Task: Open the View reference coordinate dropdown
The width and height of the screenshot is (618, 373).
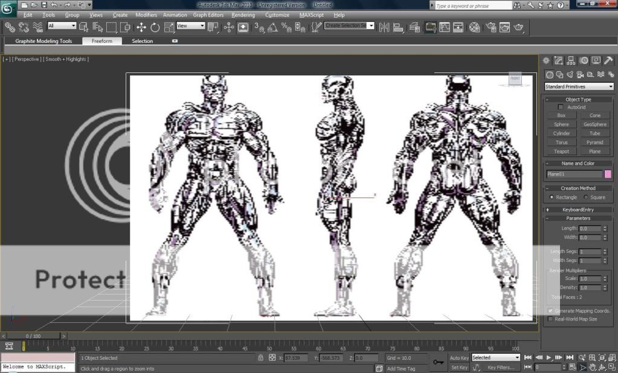Action: coord(190,26)
